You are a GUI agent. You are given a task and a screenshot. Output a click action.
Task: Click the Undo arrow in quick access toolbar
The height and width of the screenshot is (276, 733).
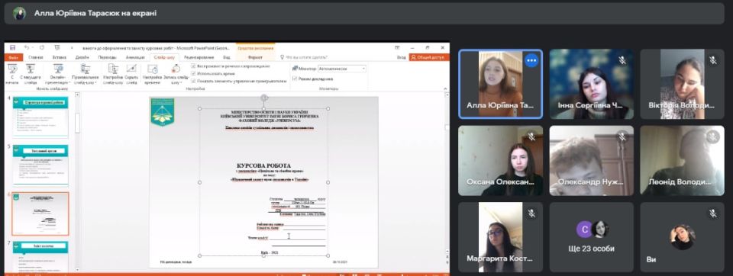27,47
